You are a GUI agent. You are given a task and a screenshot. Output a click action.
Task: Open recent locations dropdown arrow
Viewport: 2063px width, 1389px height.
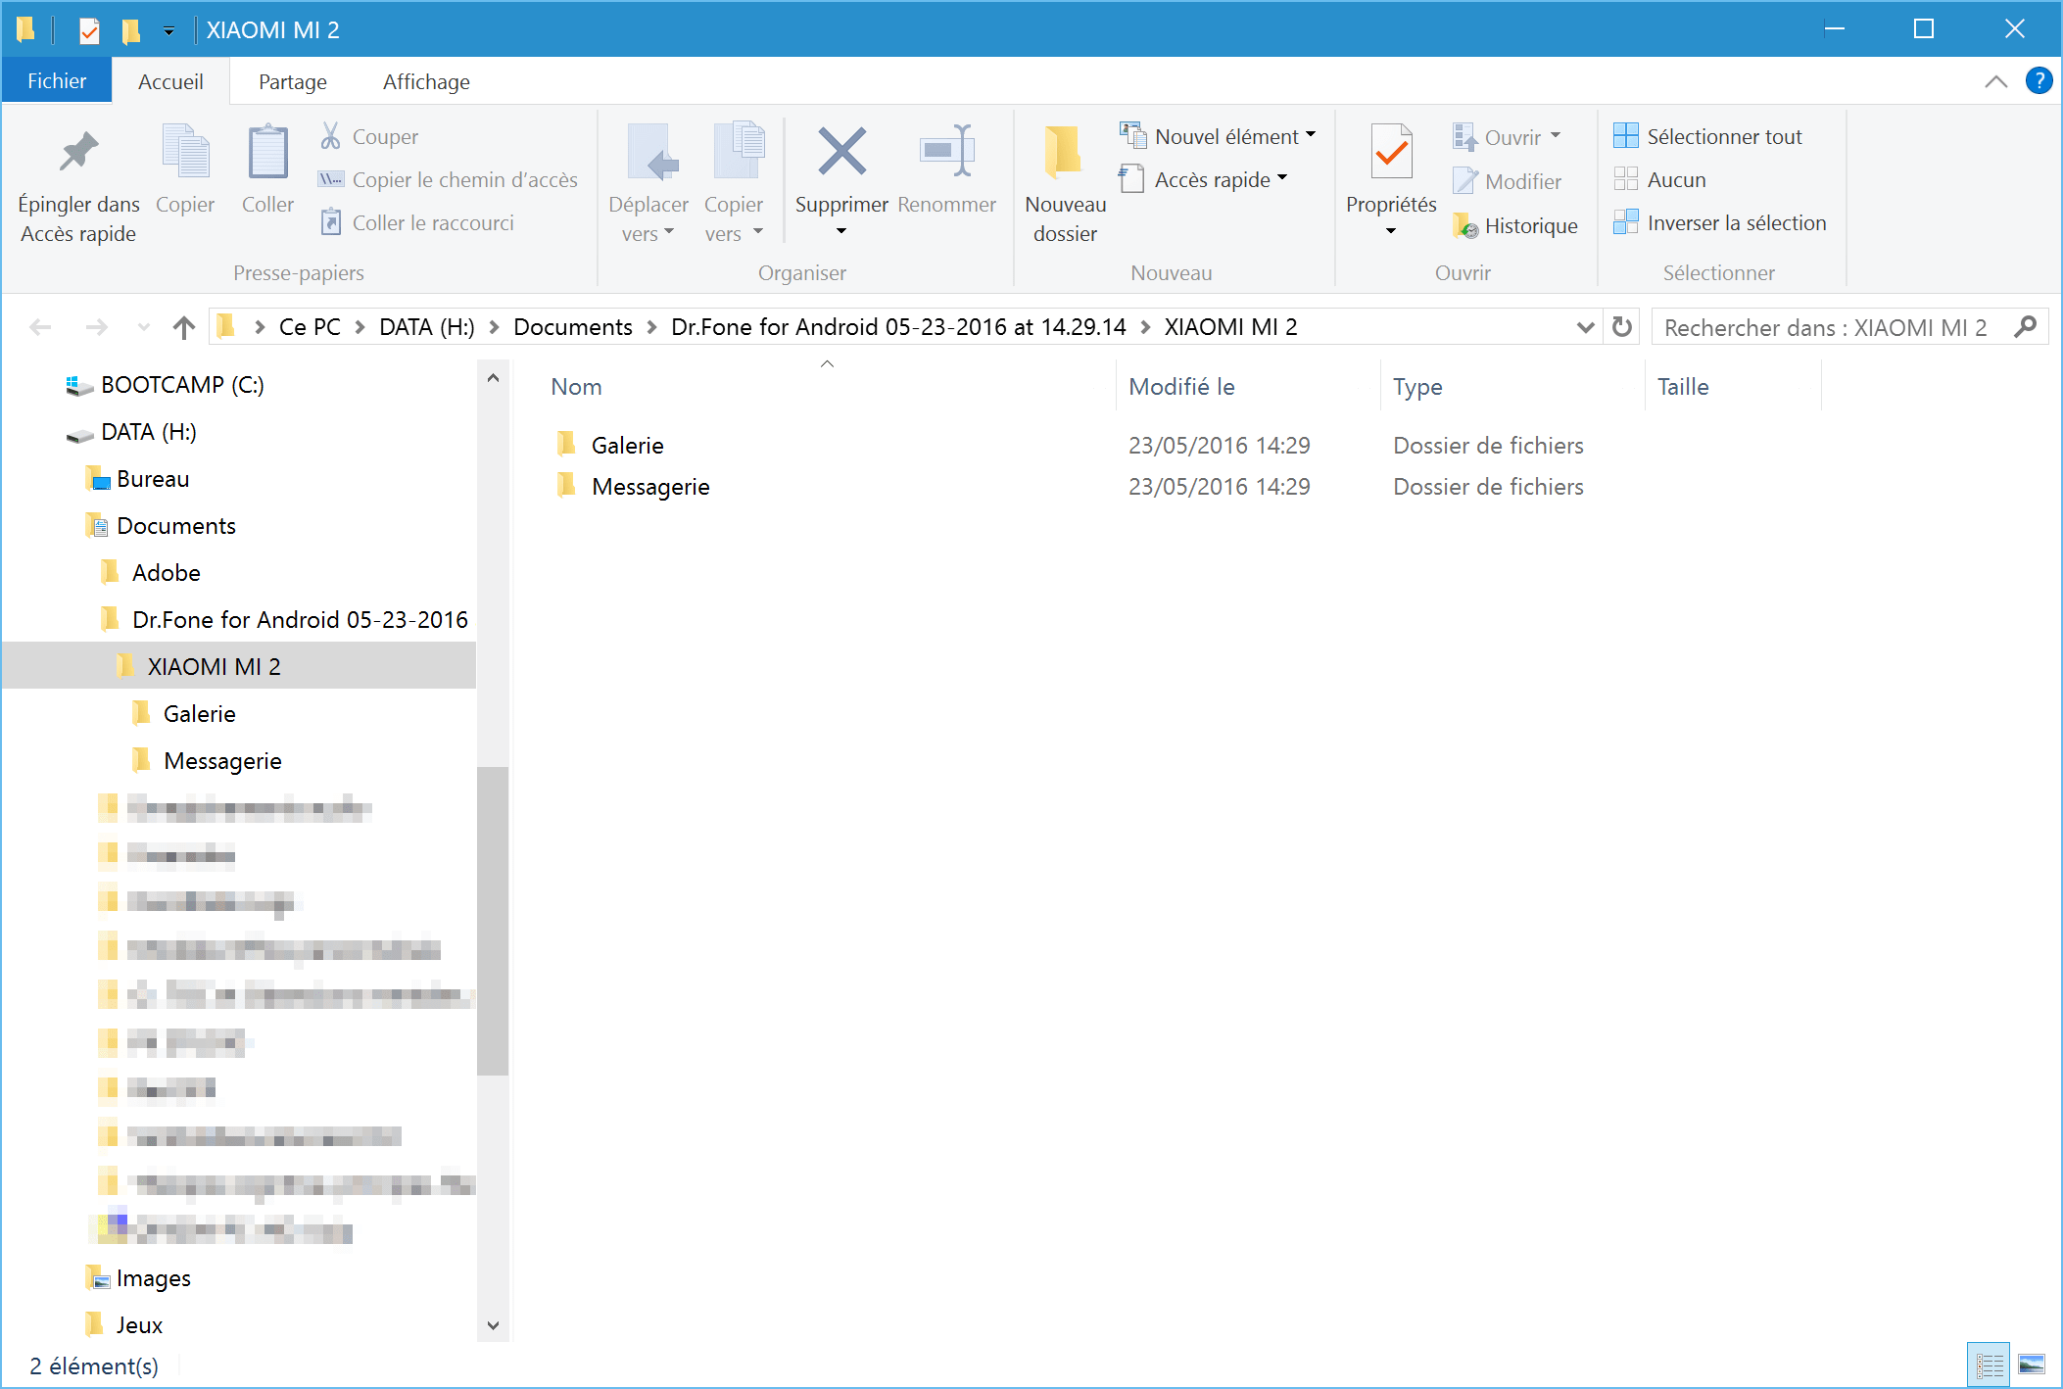(143, 327)
